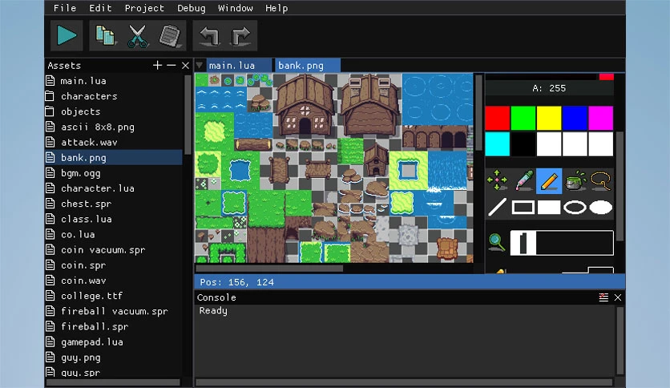
Task: Close the Console panel
Action: 618,297
